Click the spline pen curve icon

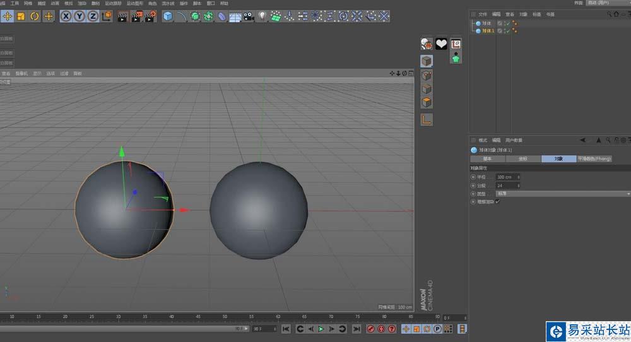pyautogui.click(x=182, y=16)
